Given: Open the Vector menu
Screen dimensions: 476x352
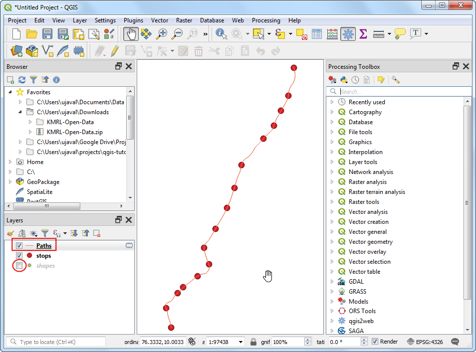Looking at the screenshot, I should tap(160, 20).
